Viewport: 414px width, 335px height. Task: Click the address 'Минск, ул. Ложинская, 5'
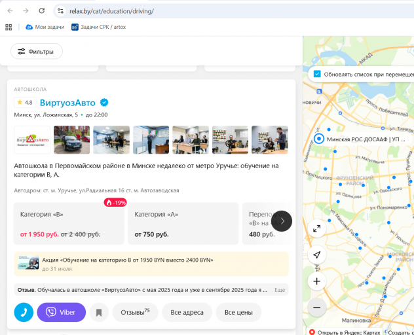click(46, 115)
